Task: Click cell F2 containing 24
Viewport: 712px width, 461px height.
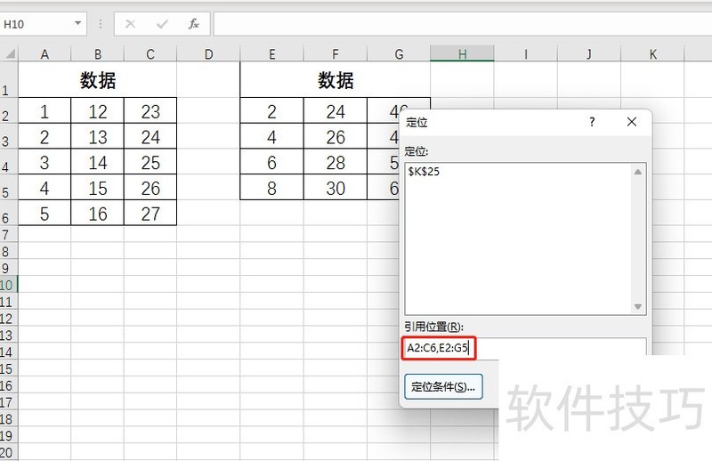Action: (x=336, y=111)
